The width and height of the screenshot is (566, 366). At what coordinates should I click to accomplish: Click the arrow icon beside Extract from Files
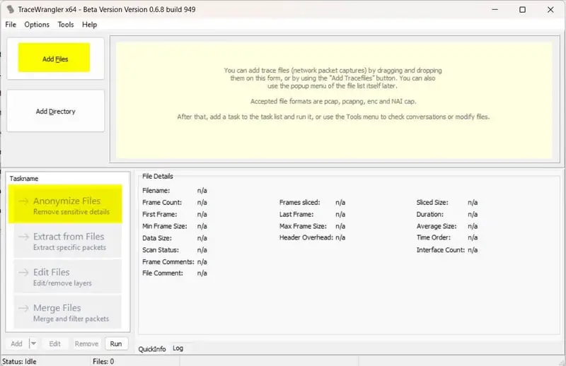point(23,237)
